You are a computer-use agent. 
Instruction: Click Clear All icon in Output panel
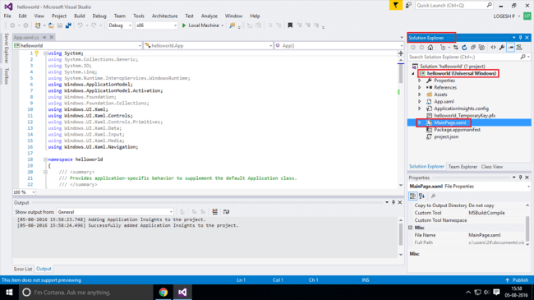(x=215, y=212)
